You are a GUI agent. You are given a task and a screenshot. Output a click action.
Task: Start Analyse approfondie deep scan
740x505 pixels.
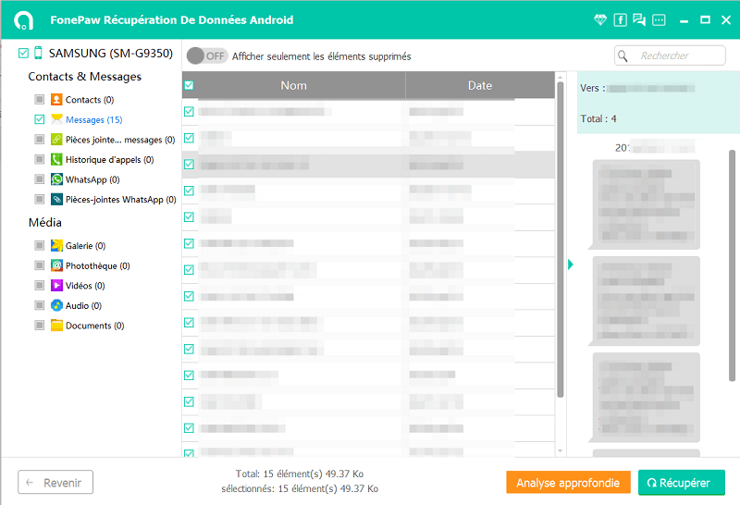coord(568,483)
